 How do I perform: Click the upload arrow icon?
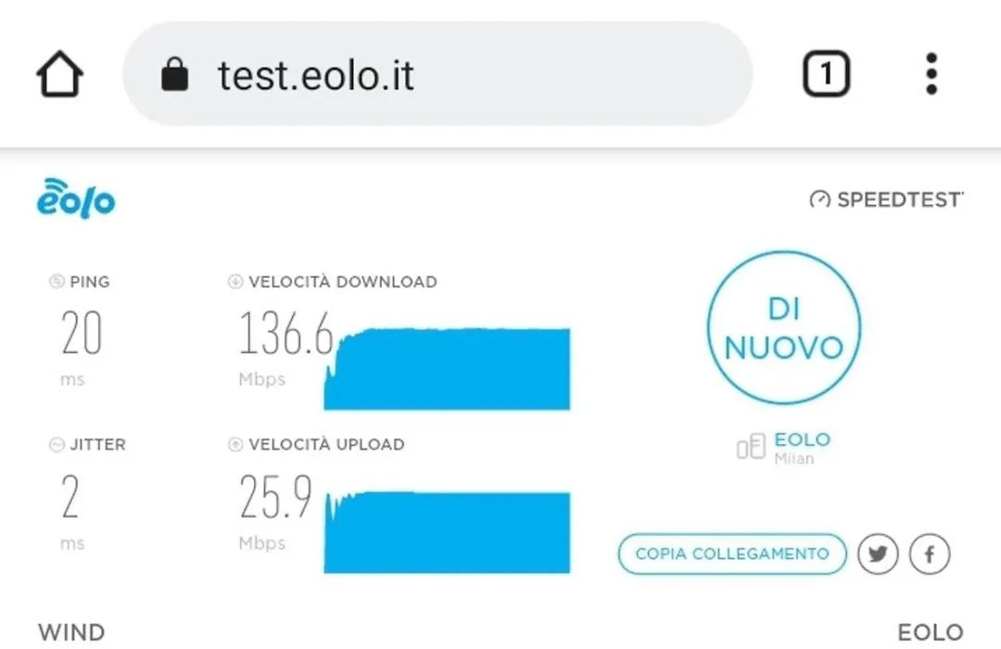coord(235,444)
